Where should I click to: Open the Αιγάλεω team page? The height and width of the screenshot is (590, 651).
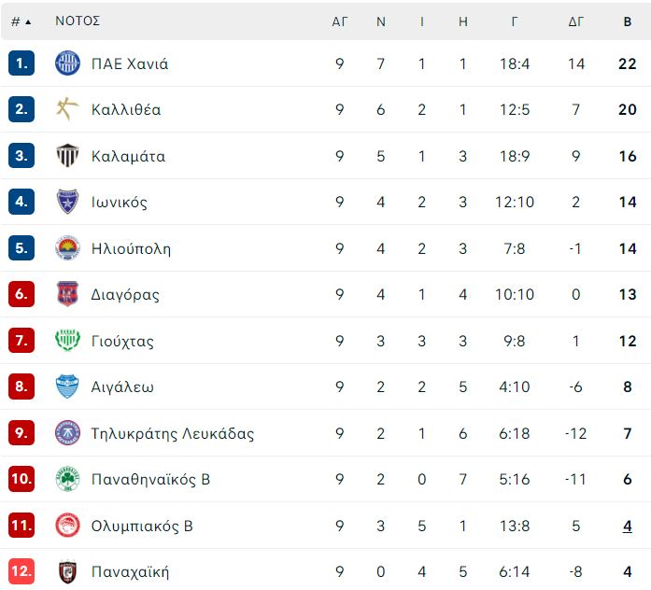point(122,386)
